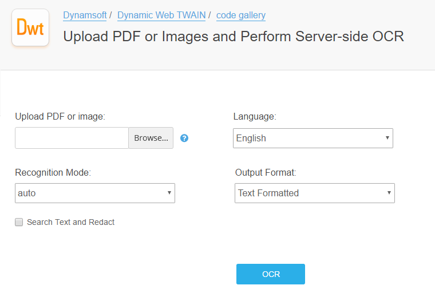
Task: Click the arrow on the Language select box
Action: (x=387, y=138)
